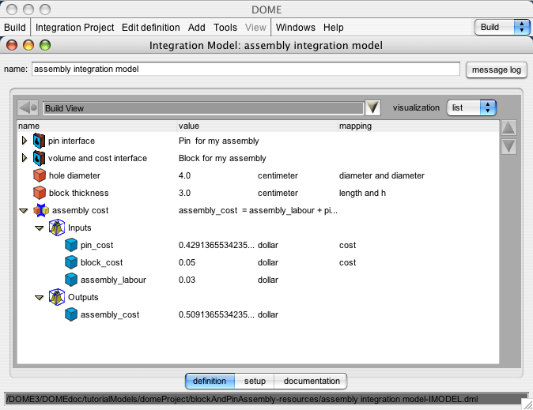Open the Add menu
This screenshot has height=410, width=533.
(196, 27)
